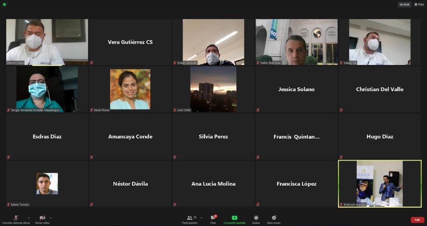Select Pablo Ibarraran's video tile
This screenshot has width=427, height=226.
[296, 42]
